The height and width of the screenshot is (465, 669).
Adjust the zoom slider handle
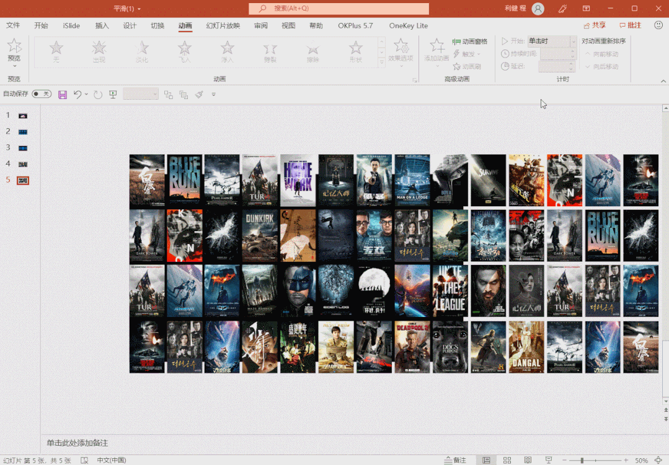click(x=582, y=460)
